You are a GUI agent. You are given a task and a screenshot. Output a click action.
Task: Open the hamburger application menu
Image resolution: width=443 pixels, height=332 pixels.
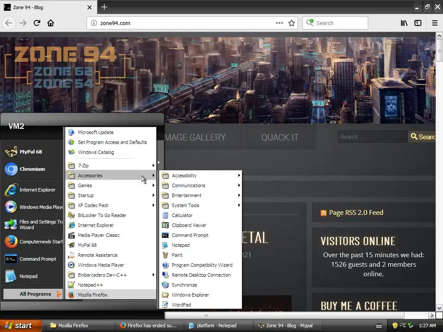(x=435, y=23)
